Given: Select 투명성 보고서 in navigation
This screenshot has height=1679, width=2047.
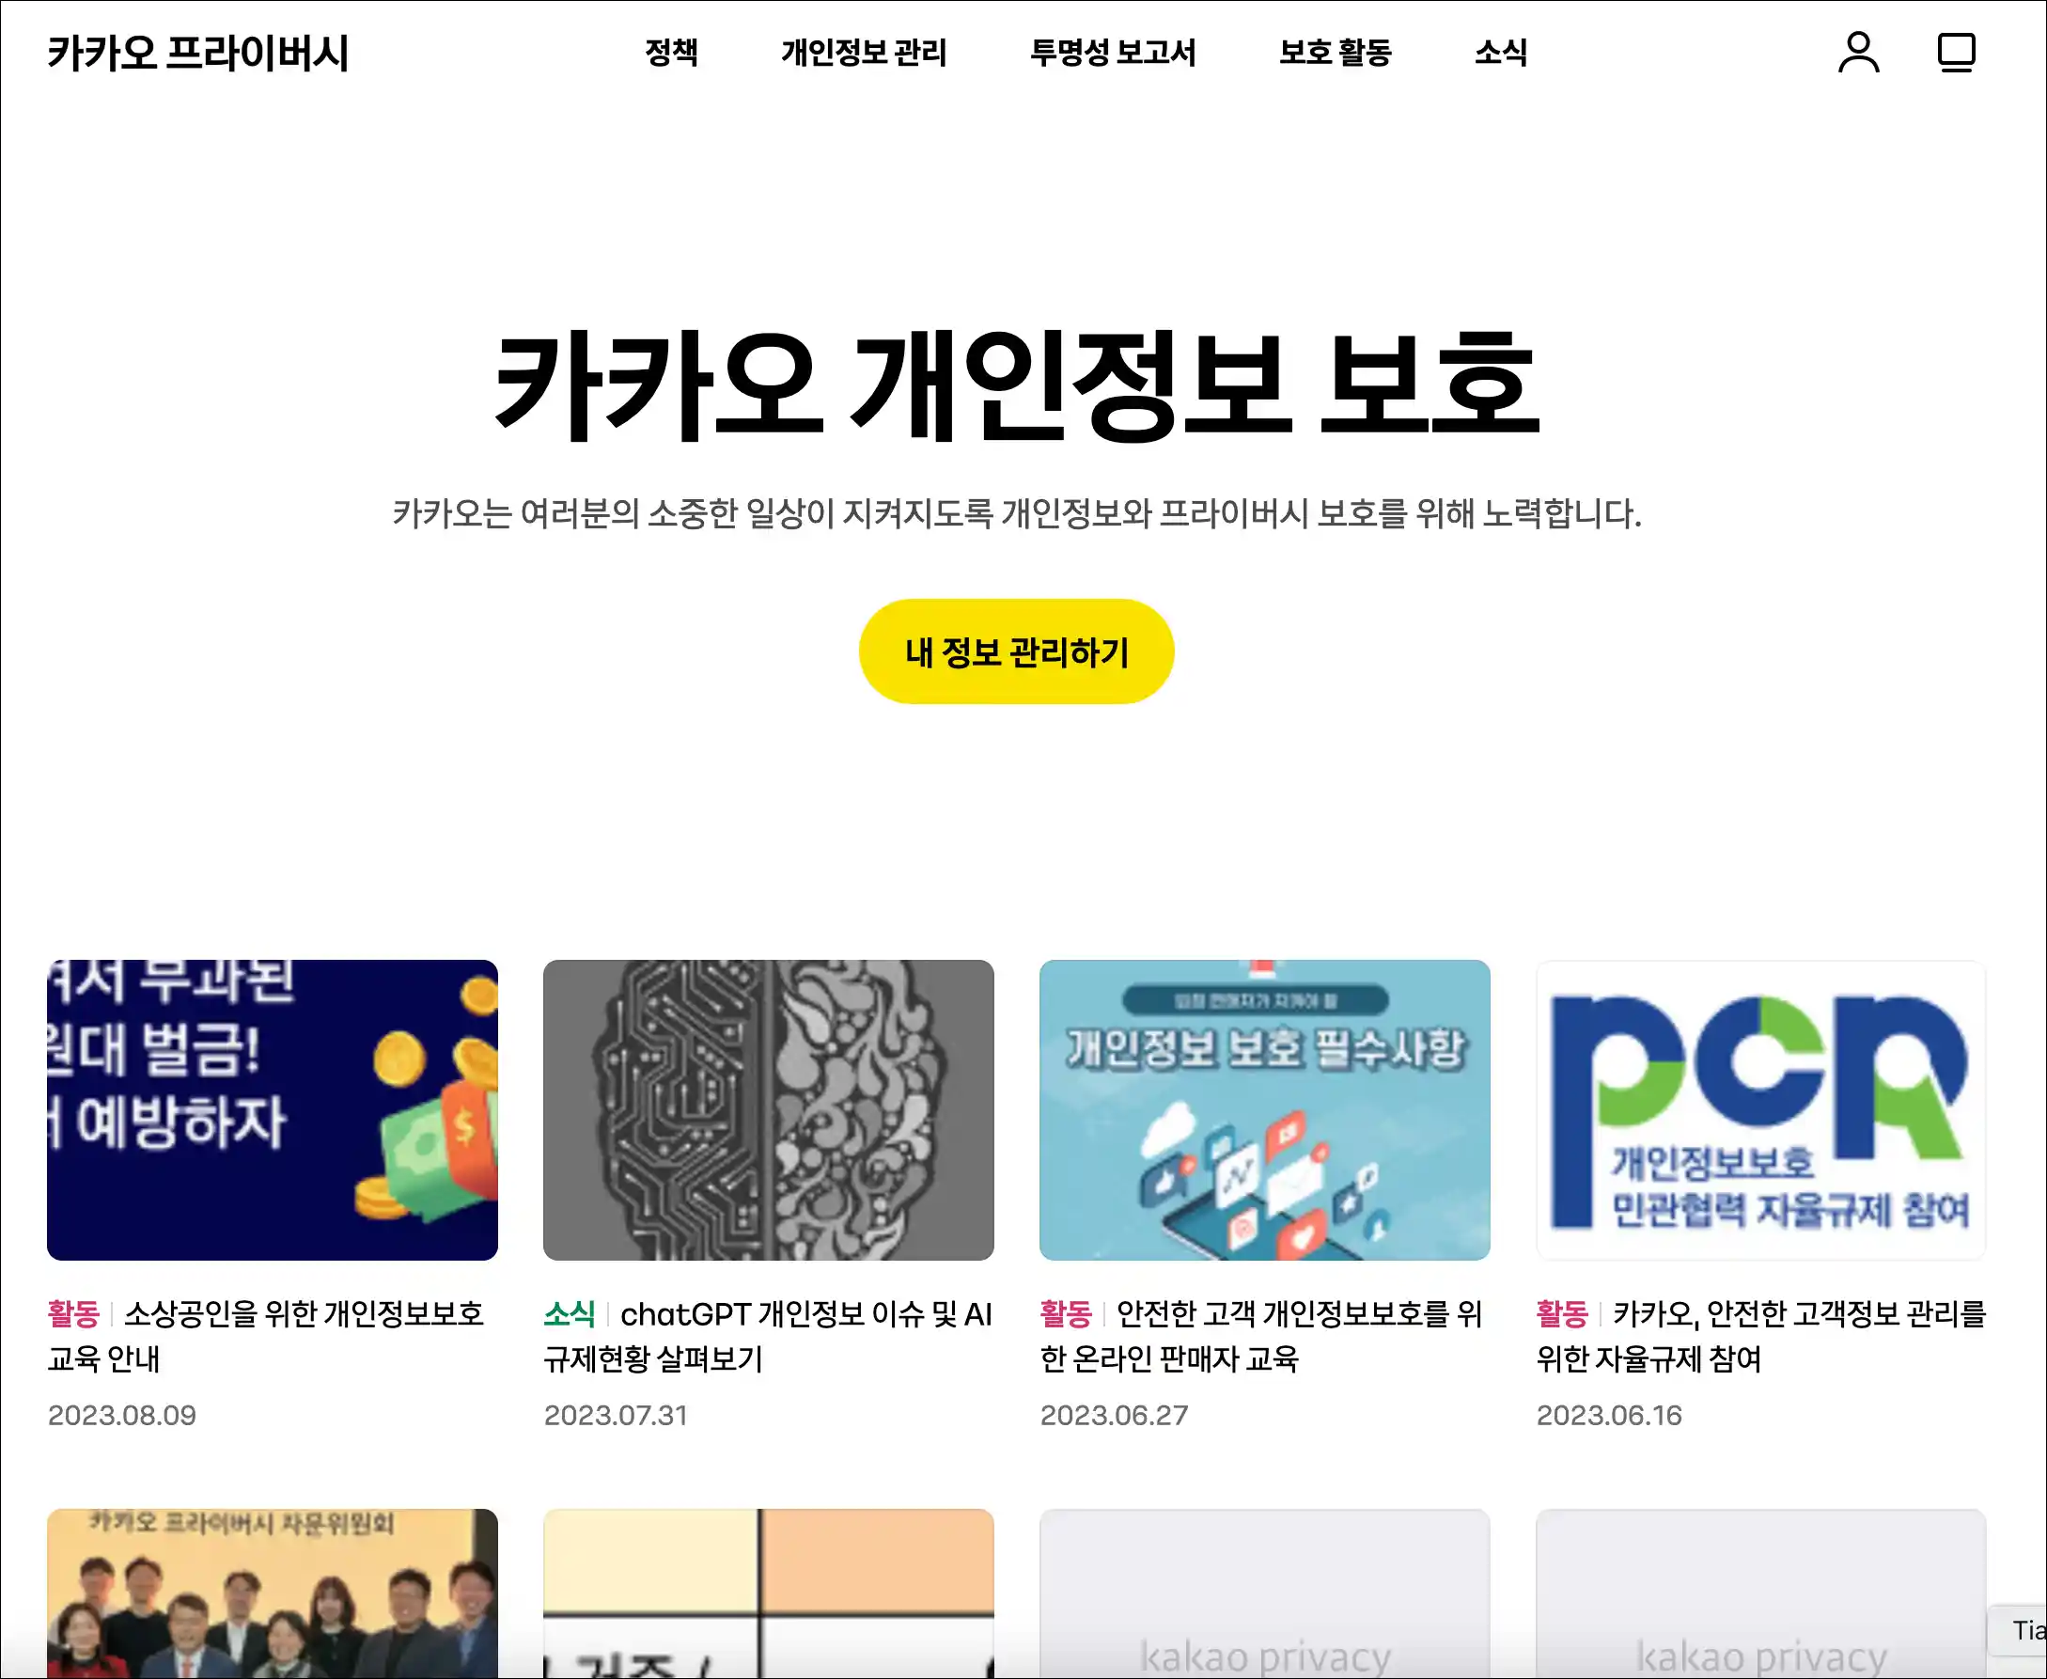Looking at the screenshot, I should point(1113,53).
